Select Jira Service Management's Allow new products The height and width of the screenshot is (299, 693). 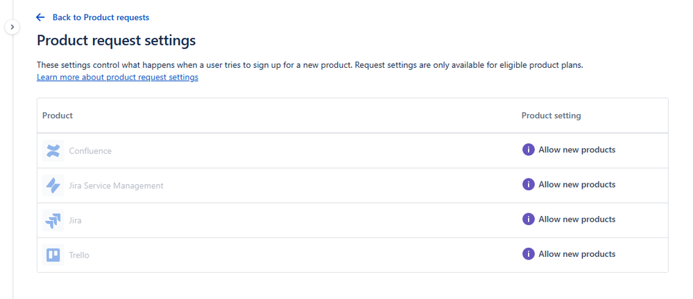pos(576,184)
